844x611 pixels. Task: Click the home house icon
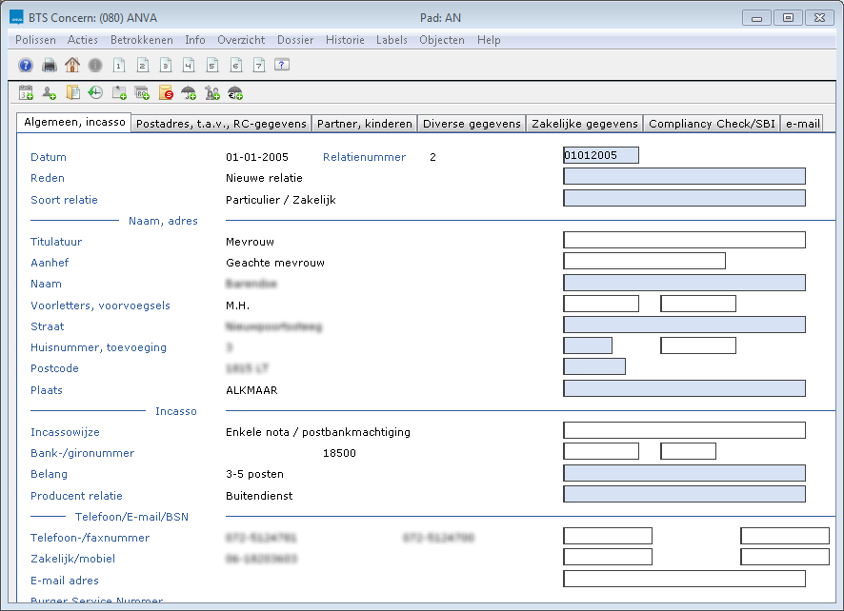72,66
